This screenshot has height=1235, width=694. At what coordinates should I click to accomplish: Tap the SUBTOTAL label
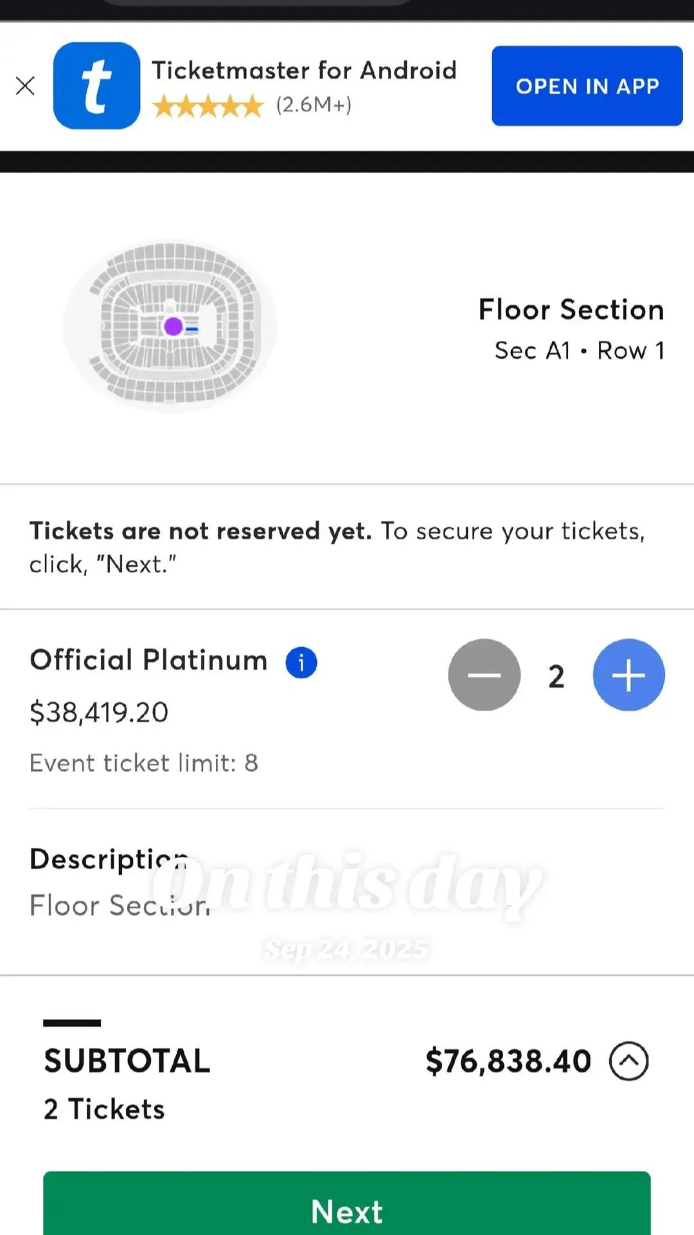(127, 1061)
